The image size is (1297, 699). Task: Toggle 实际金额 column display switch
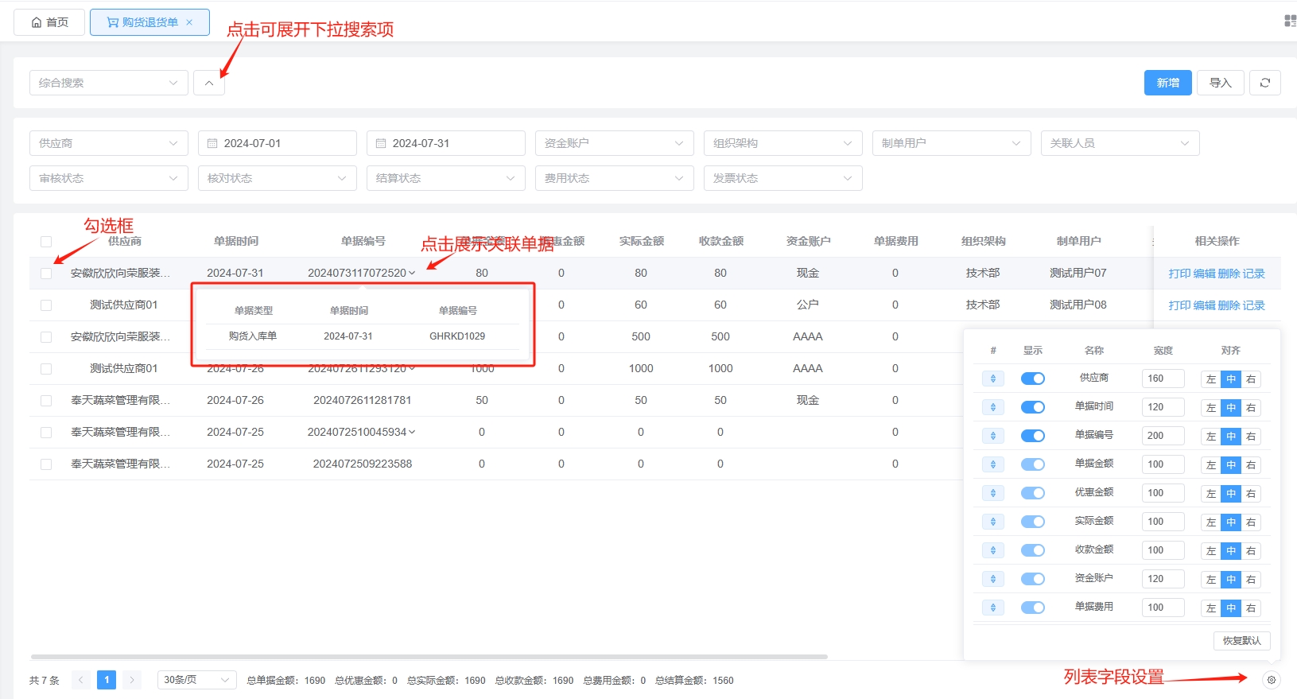[1033, 522]
